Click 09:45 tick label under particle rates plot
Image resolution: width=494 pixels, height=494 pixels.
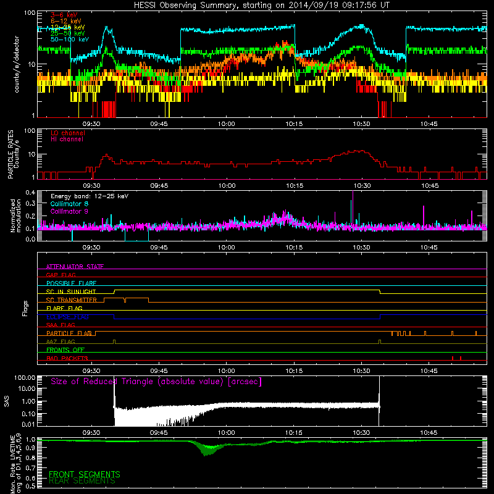[159, 186]
